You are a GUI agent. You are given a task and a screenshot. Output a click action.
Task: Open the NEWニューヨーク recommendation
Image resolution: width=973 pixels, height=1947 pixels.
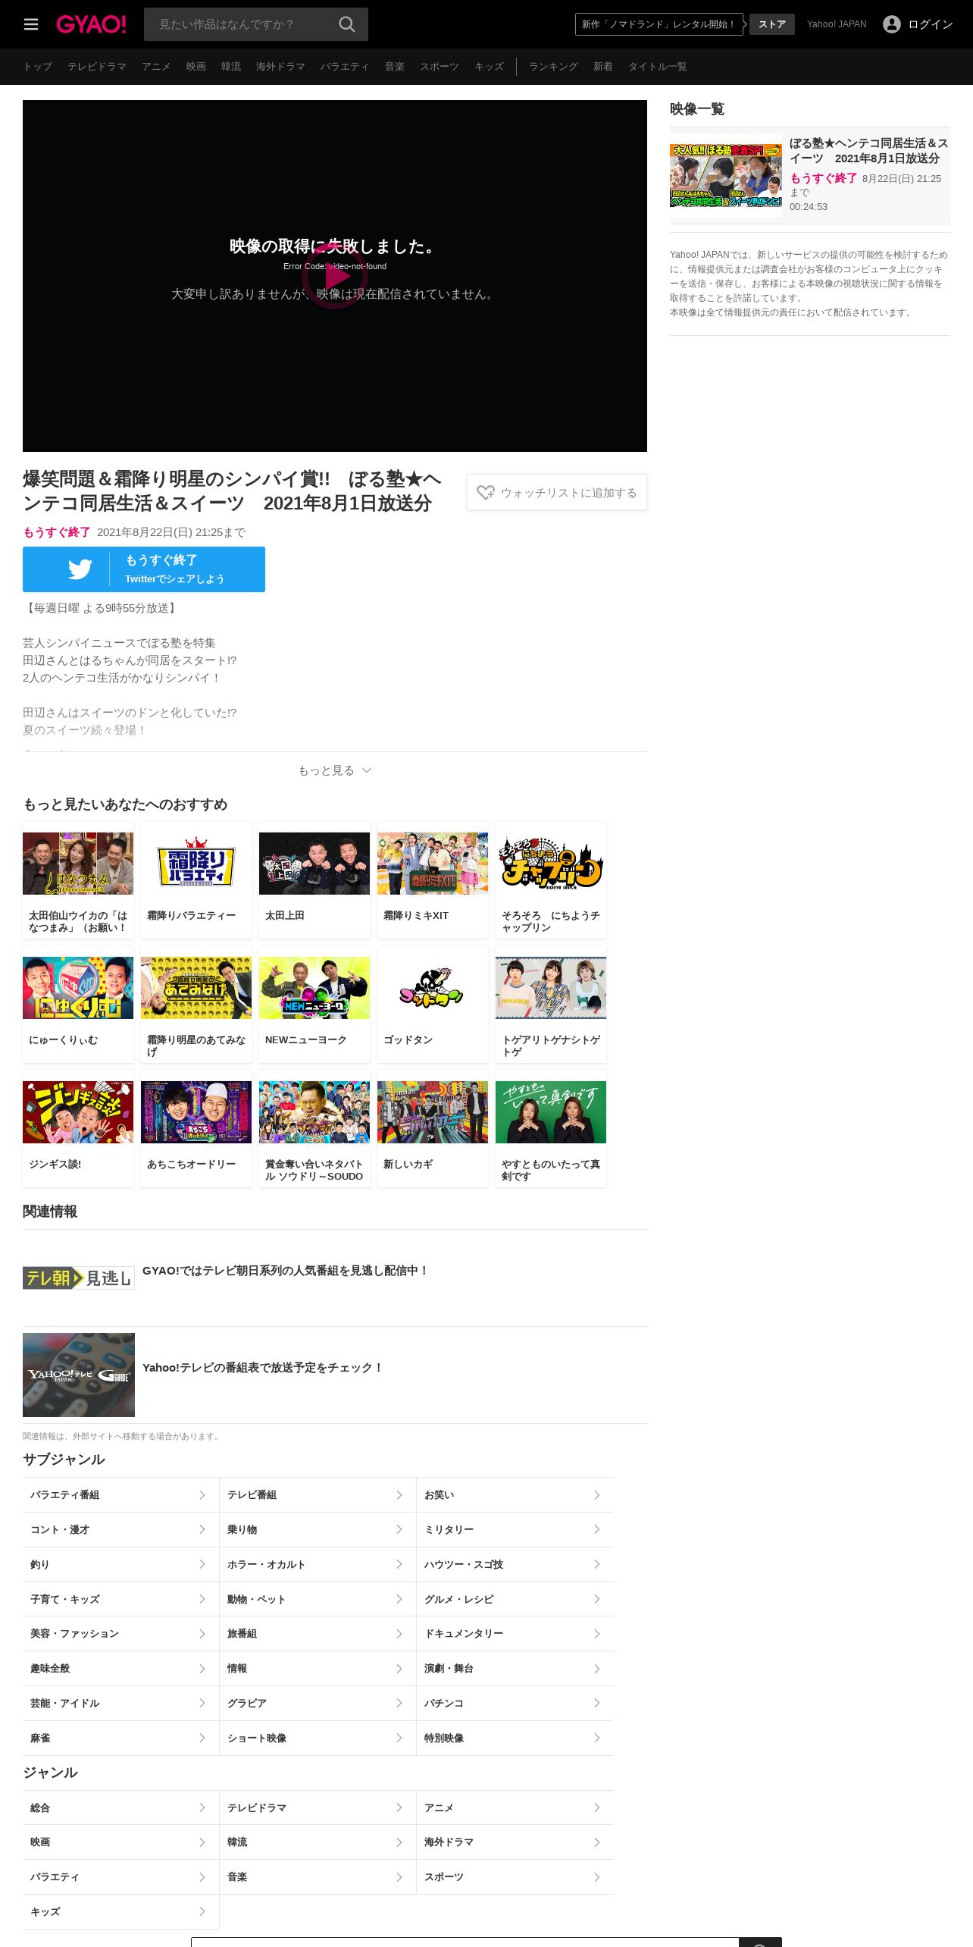coord(314,1005)
